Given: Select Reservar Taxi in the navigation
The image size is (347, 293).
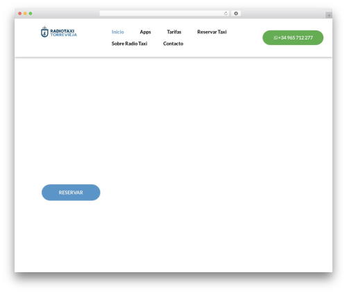Looking at the screenshot, I should tap(212, 32).
